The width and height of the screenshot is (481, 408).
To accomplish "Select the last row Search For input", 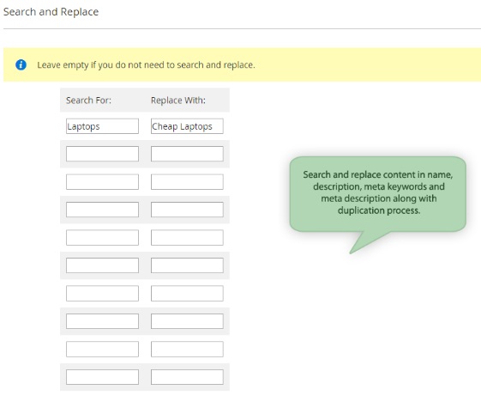I will 102,377.
